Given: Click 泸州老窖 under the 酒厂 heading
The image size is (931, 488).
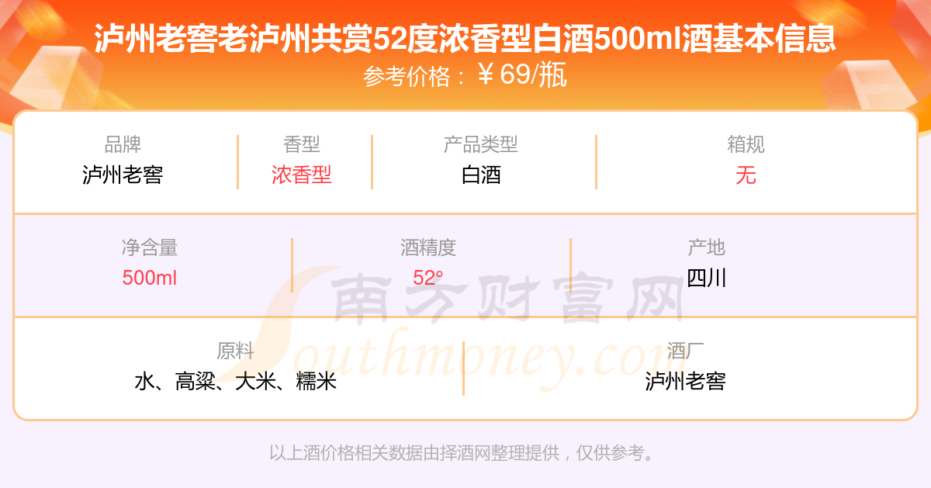Looking at the screenshot, I should pos(685,381).
